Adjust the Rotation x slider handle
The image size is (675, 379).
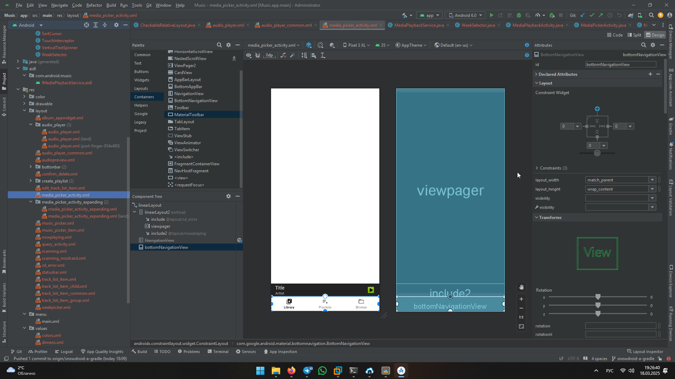coord(598,297)
